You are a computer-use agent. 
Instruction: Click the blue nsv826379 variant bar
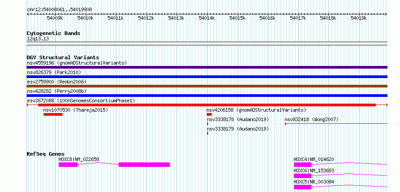(207, 77)
